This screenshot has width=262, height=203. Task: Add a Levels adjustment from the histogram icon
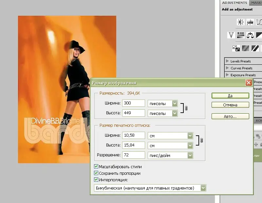(250, 22)
